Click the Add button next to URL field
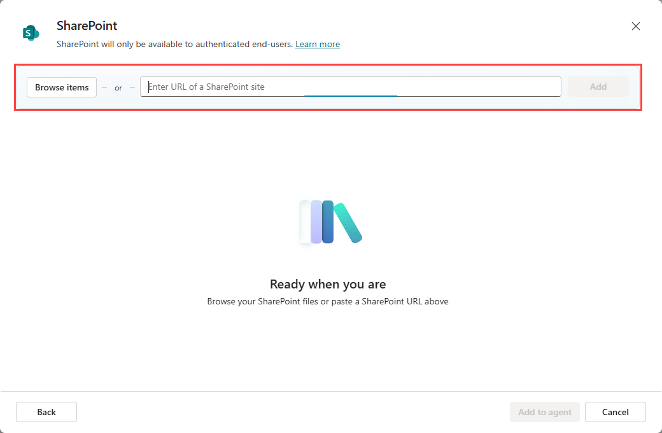662x433 pixels. tap(598, 87)
